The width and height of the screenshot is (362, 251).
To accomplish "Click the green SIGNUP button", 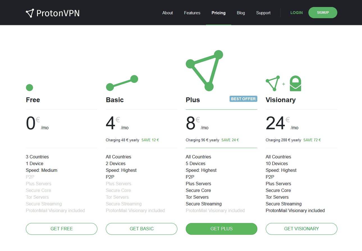I will click(x=323, y=13).
